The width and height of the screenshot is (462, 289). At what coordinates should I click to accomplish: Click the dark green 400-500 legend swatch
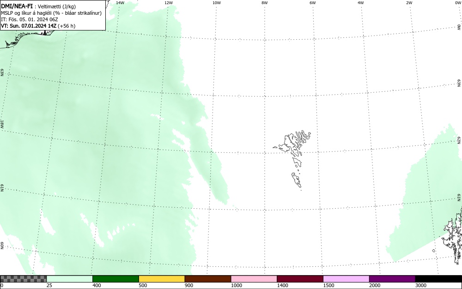(115, 279)
